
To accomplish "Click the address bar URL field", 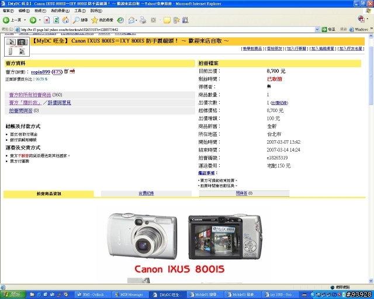I will [165, 30].
